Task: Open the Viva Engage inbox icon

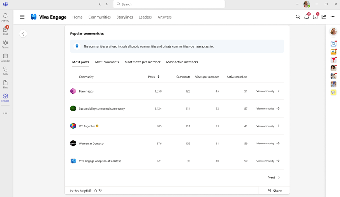Action: pyautogui.click(x=315, y=17)
